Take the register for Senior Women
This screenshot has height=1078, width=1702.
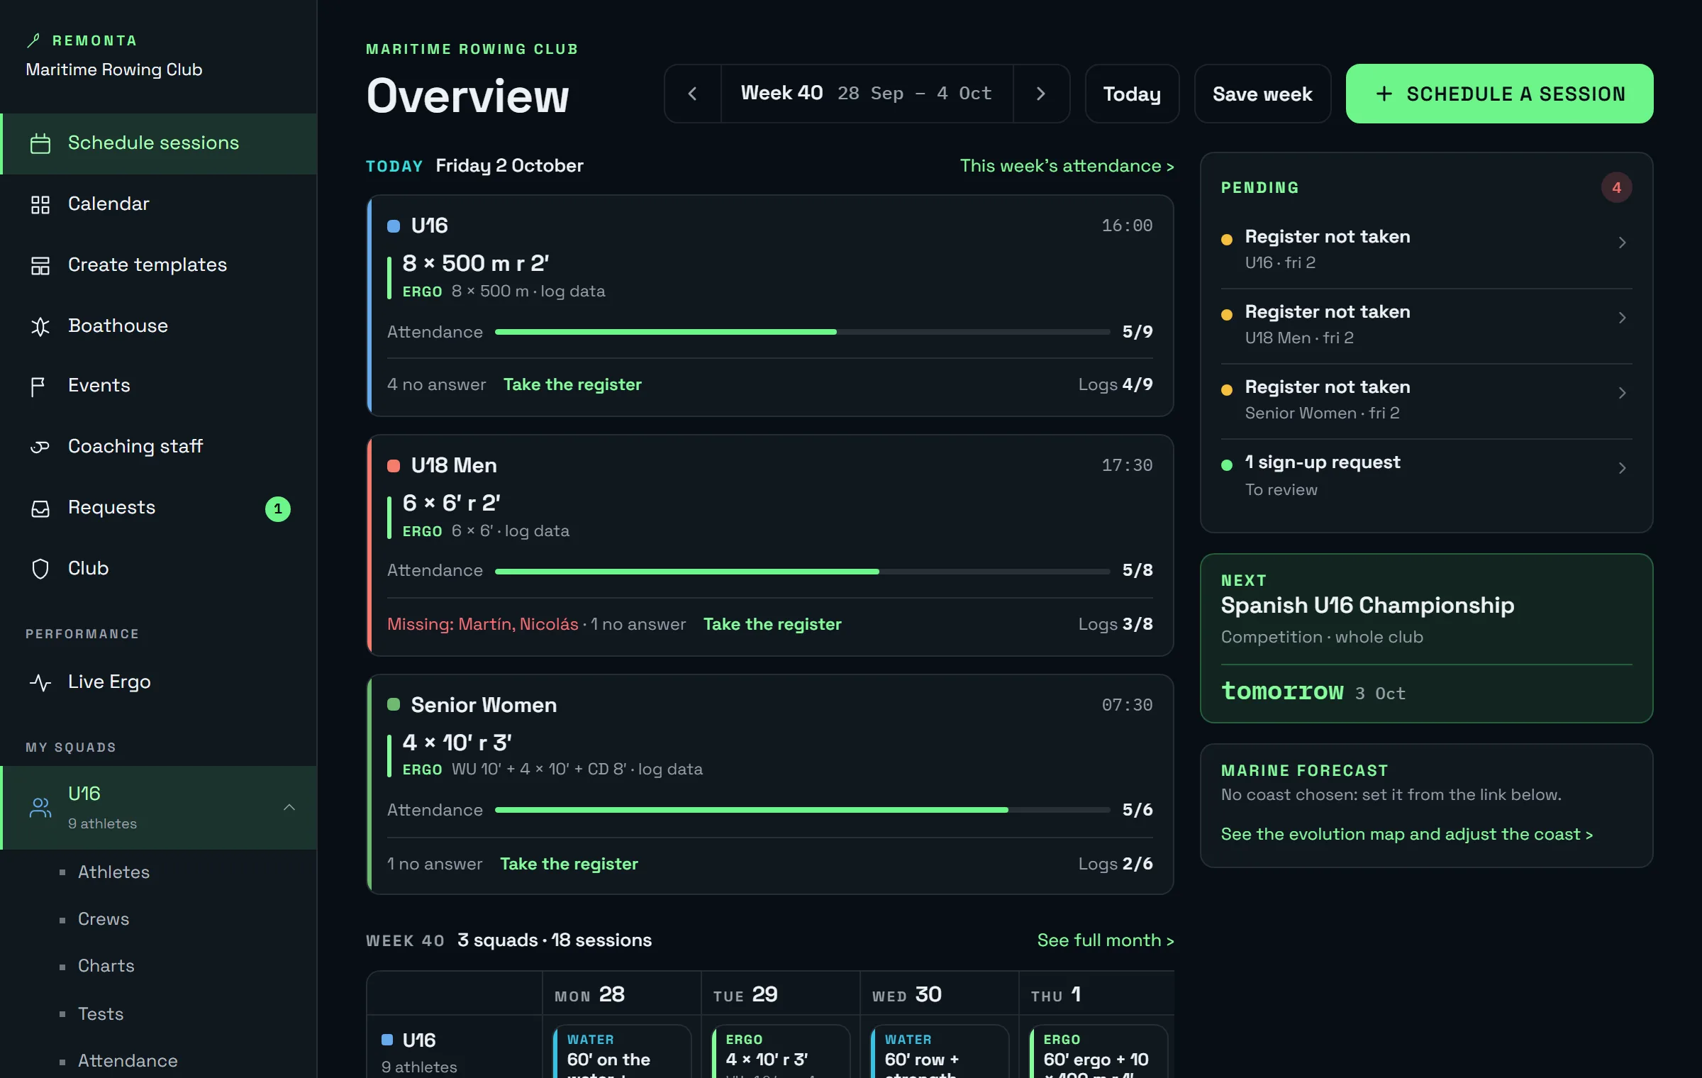click(x=569, y=864)
